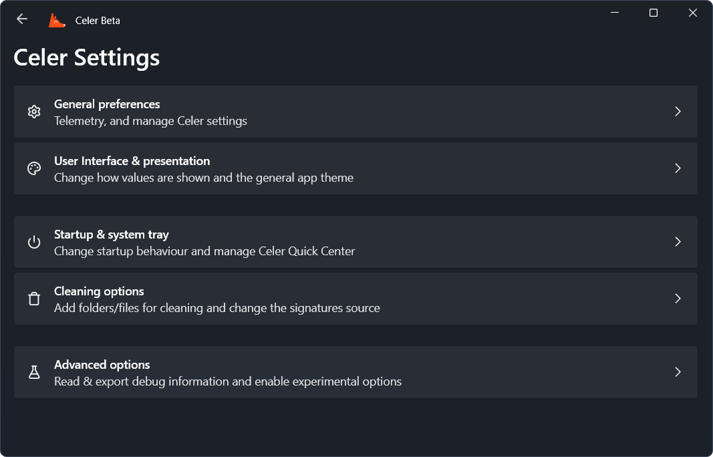This screenshot has height=457, width=713.
Task: Click the Celer Beta flame logo
Action: coord(57,21)
